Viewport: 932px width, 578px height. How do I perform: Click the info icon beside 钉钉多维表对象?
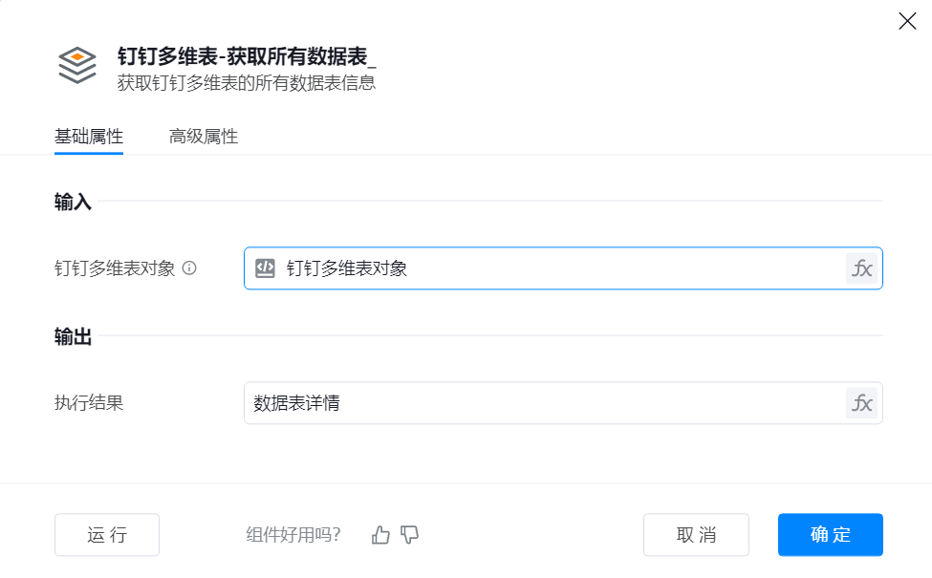pyautogui.click(x=189, y=268)
